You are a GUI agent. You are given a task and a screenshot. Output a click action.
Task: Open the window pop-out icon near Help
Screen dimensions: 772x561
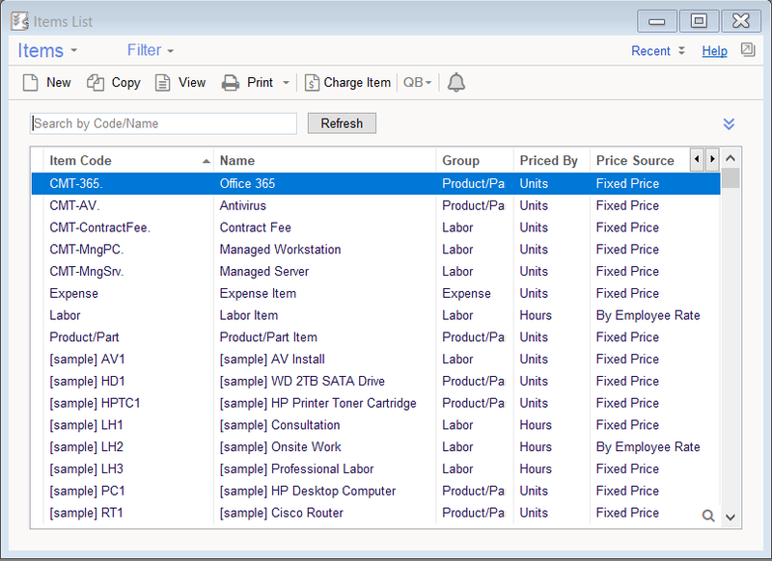click(748, 49)
